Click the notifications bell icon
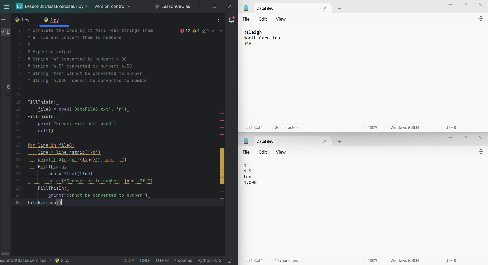Image resolution: width=488 pixels, height=265 pixels. coord(231,20)
